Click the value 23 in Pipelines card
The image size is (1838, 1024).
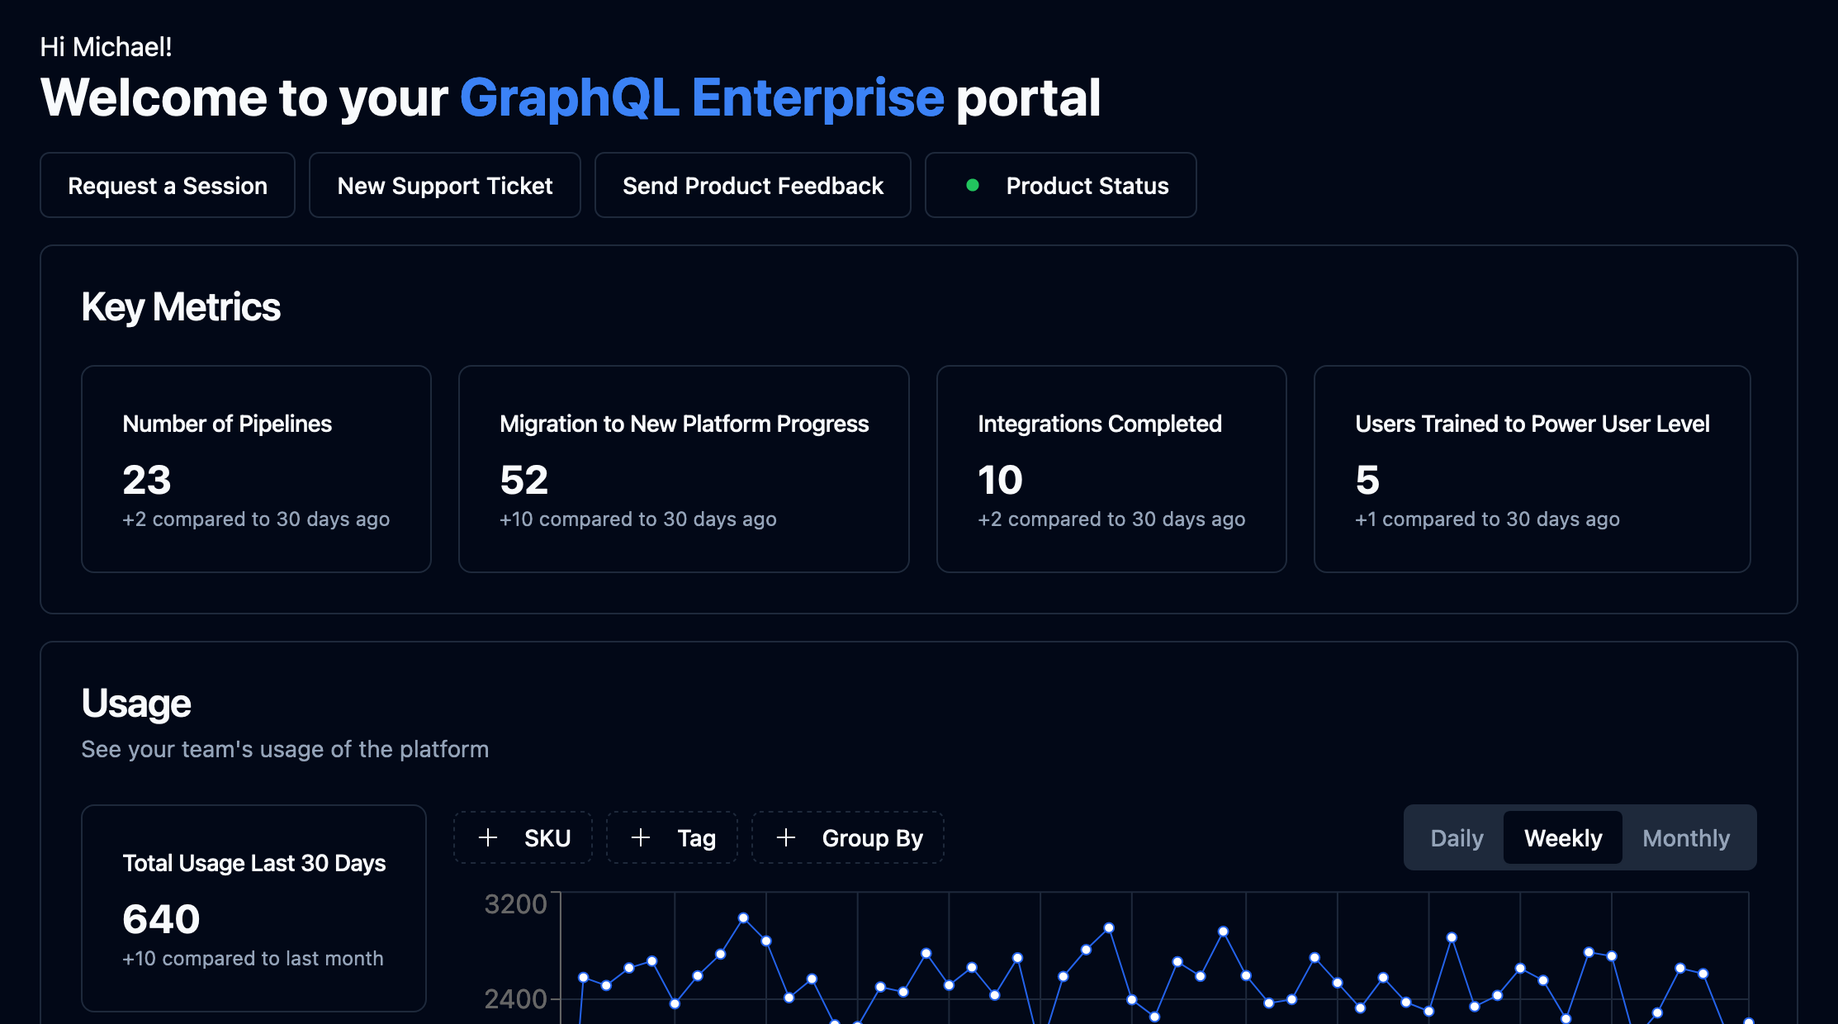click(147, 480)
